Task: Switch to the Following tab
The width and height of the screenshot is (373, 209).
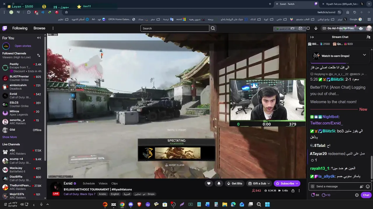Action: tap(20, 28)
